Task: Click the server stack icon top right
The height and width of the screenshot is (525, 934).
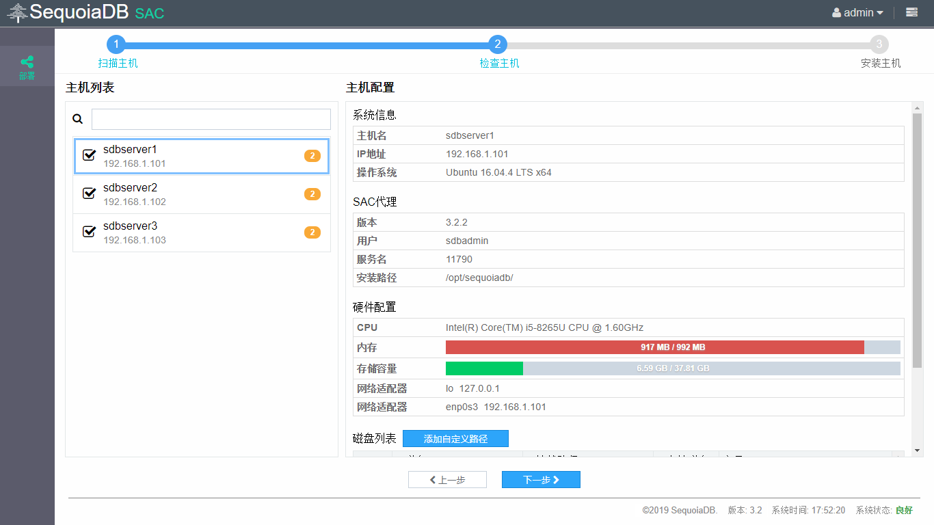Action: click(x=911, y=12)
